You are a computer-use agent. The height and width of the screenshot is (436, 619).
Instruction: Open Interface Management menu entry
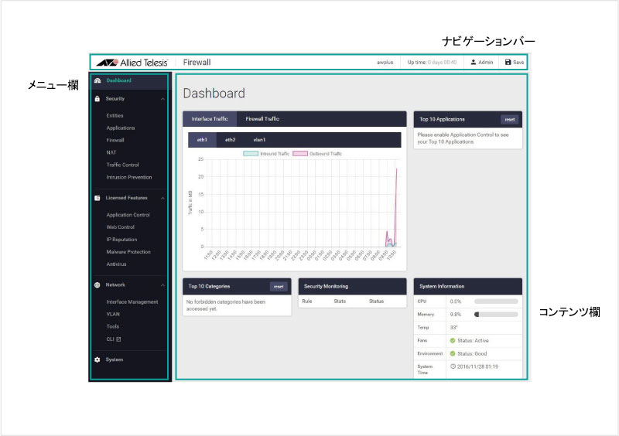coord(132,301)
